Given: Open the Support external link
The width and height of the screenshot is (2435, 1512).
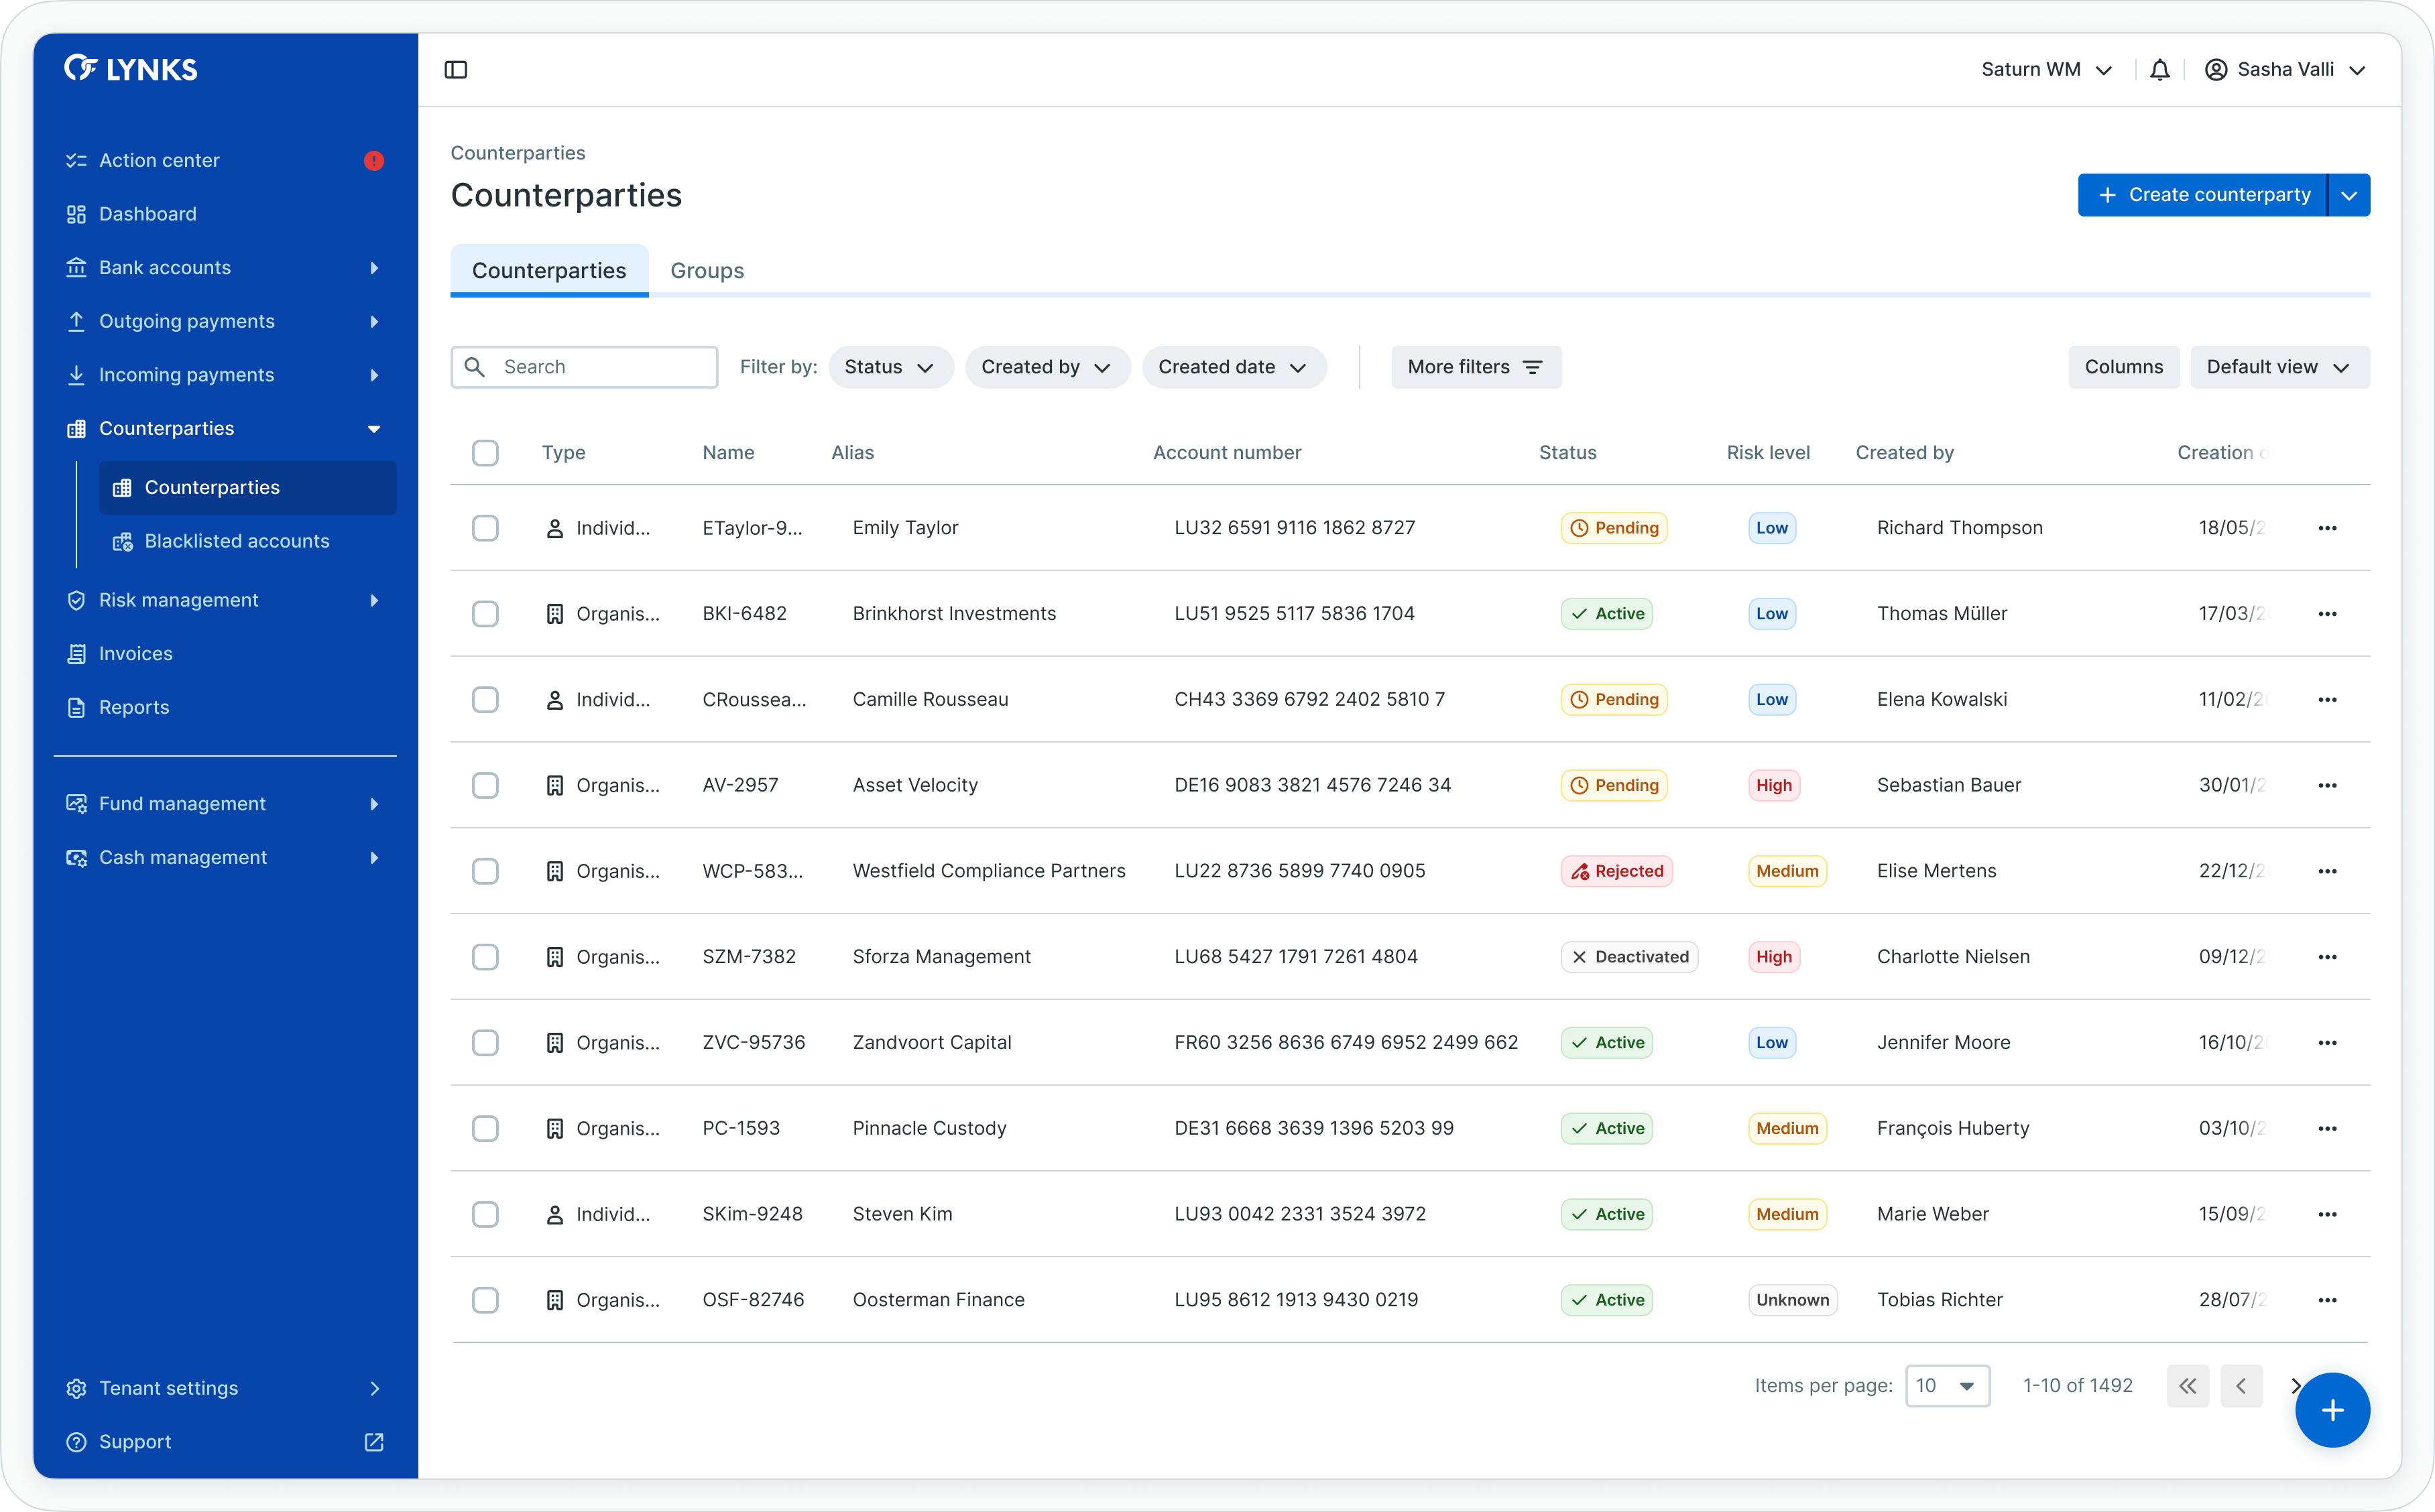Looking at the screenshot, I should click(x=373, y=1442).
